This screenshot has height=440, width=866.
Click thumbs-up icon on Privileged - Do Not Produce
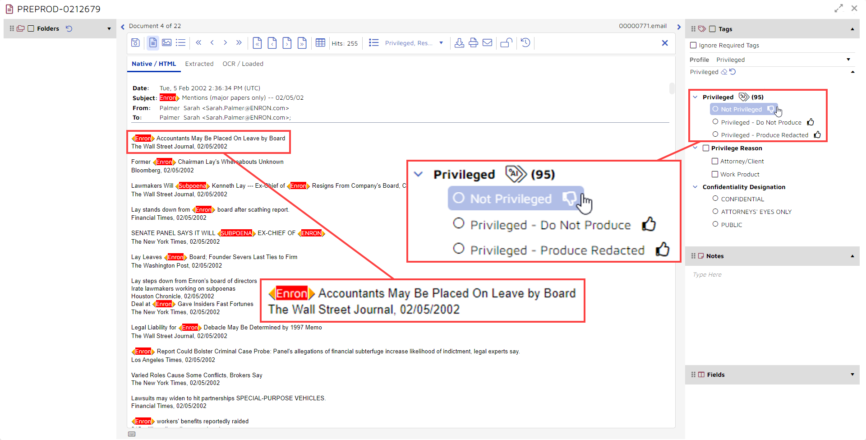point(811,122)
